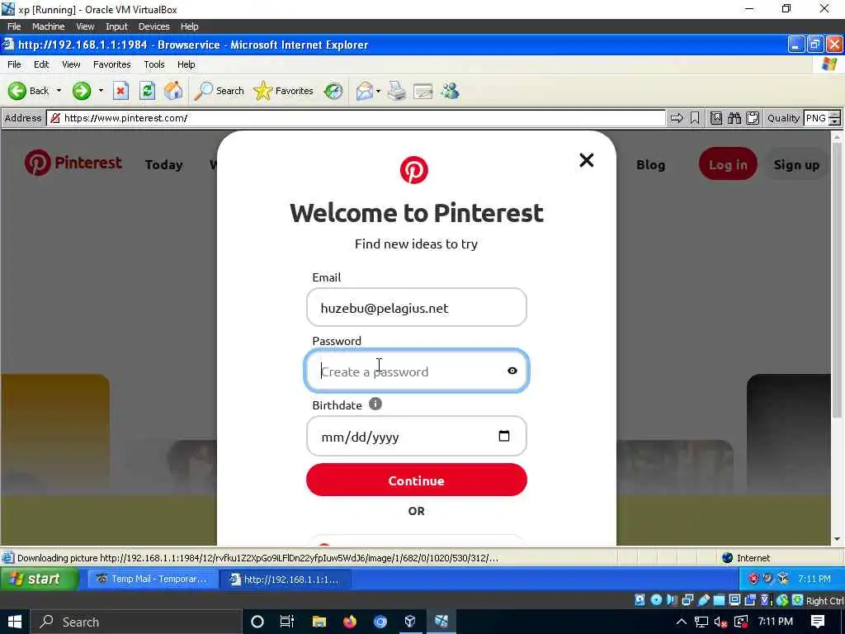
Task: Click the Edit page toolbar icon
Action: [423, 91]
